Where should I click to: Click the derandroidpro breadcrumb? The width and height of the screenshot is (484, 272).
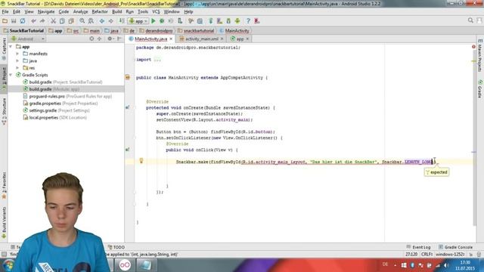pyautogui.click(x=156, y=31)
